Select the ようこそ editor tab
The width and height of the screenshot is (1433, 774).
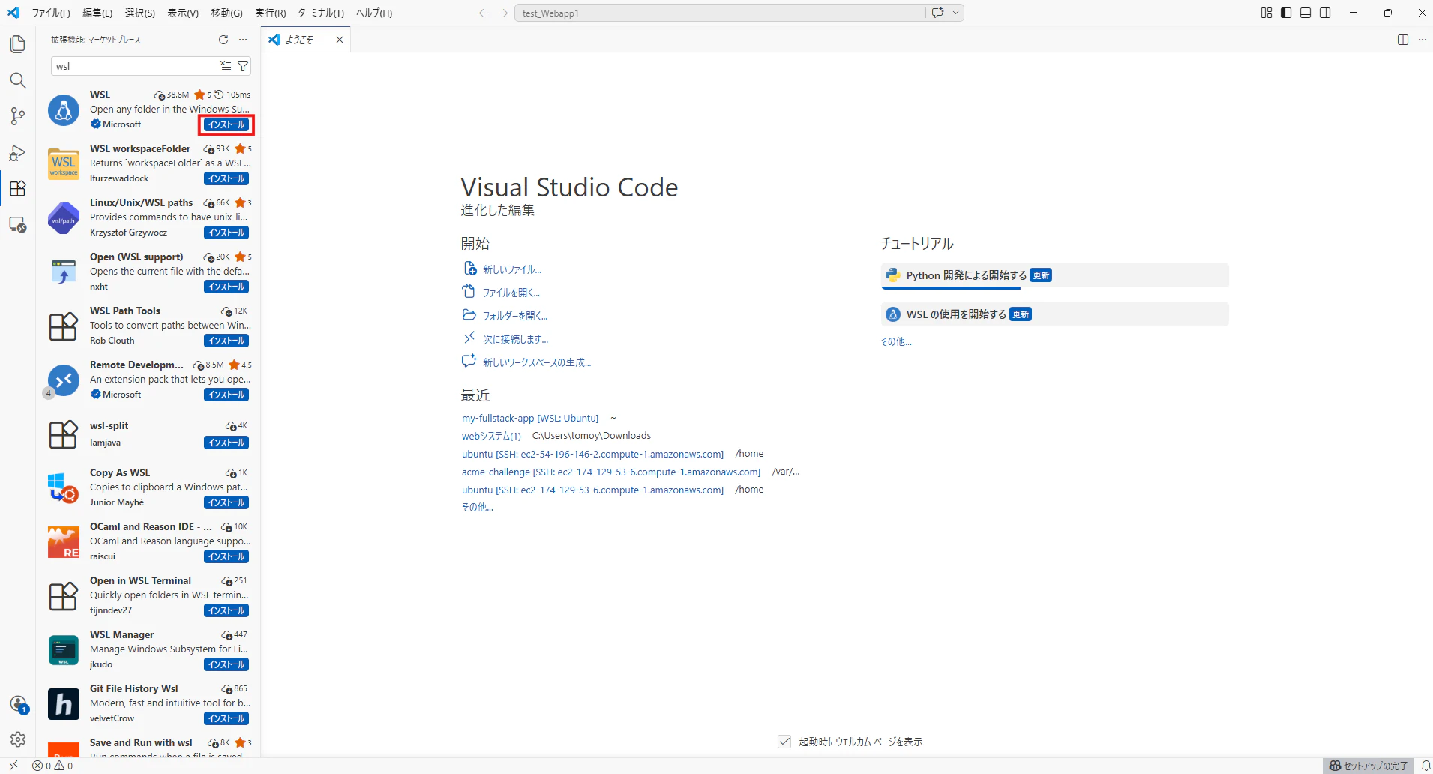[306, 40]
